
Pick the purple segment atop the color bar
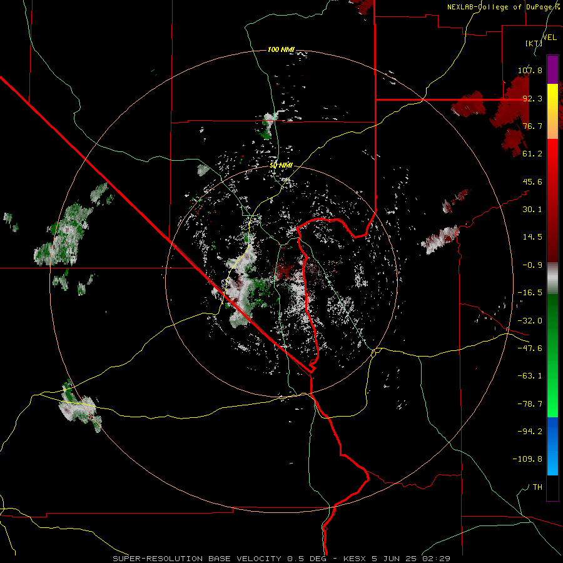[552, 69]
